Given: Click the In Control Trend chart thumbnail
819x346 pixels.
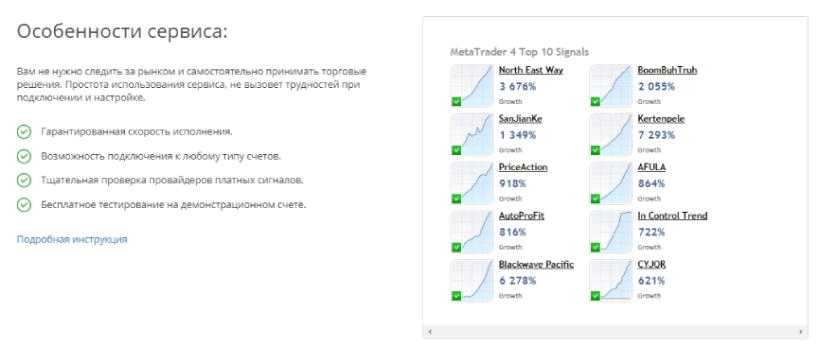Looking at the screenshot, I should (x=611, y=232).
